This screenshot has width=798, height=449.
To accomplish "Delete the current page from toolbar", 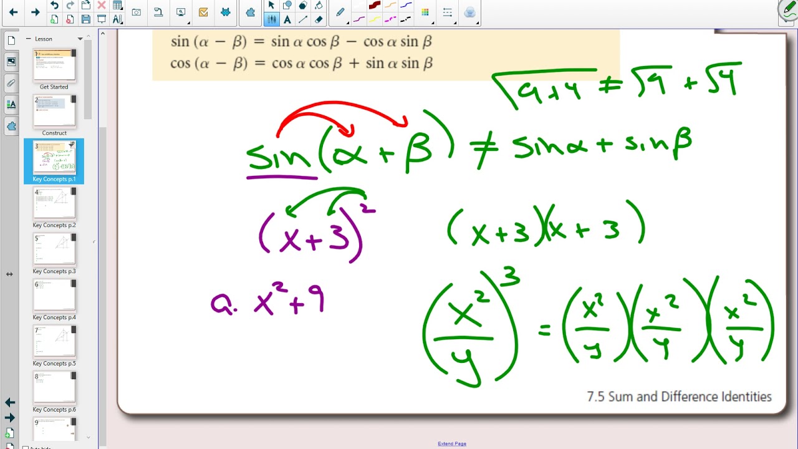I will (x=70, y=19).
